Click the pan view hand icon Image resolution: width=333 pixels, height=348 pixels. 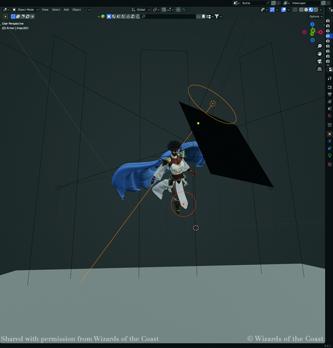(319, 53)
